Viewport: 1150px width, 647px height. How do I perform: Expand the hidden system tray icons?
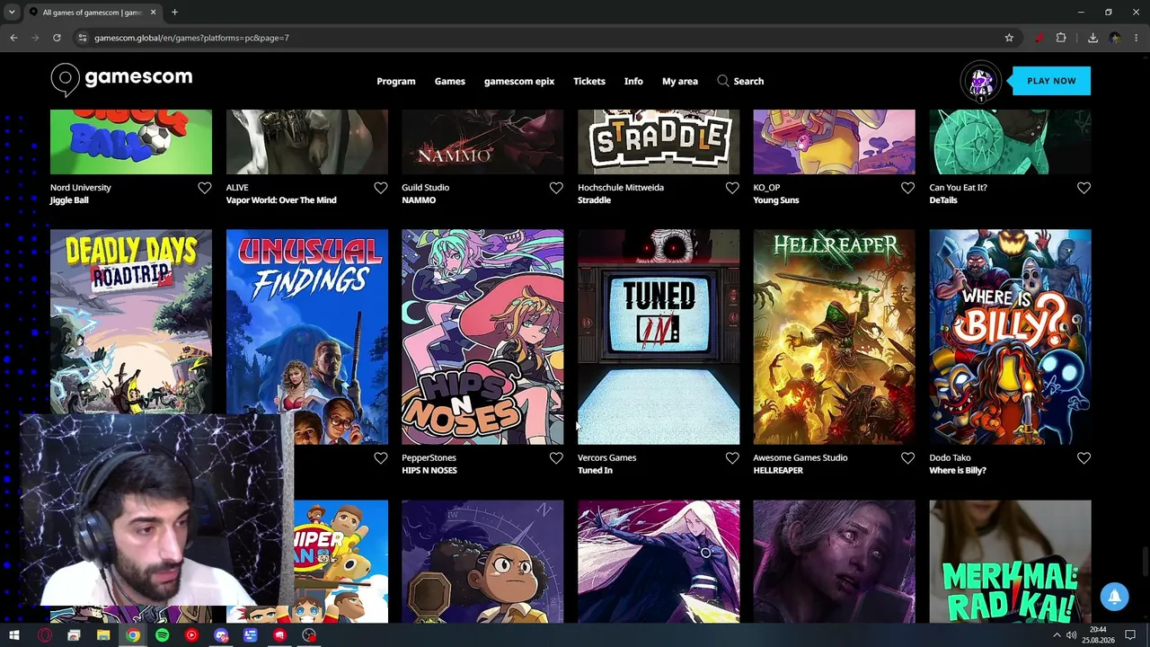1057,635
